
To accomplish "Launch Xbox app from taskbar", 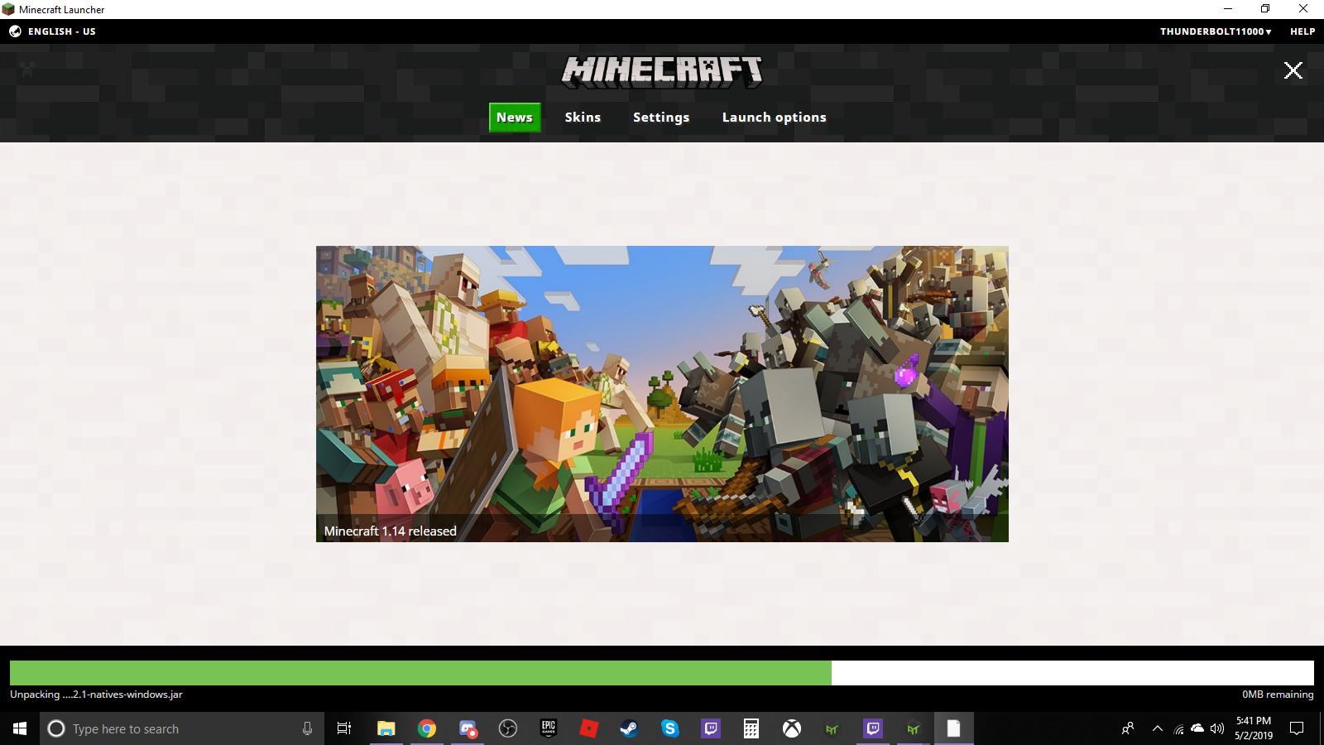I will (x=792, y=728).
